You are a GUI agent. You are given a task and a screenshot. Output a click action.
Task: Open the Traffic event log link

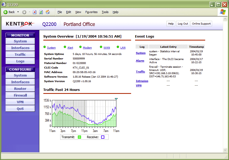point(140,71)
